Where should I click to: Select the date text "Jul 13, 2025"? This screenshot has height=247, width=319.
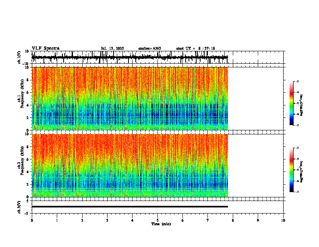click(112, 48)
